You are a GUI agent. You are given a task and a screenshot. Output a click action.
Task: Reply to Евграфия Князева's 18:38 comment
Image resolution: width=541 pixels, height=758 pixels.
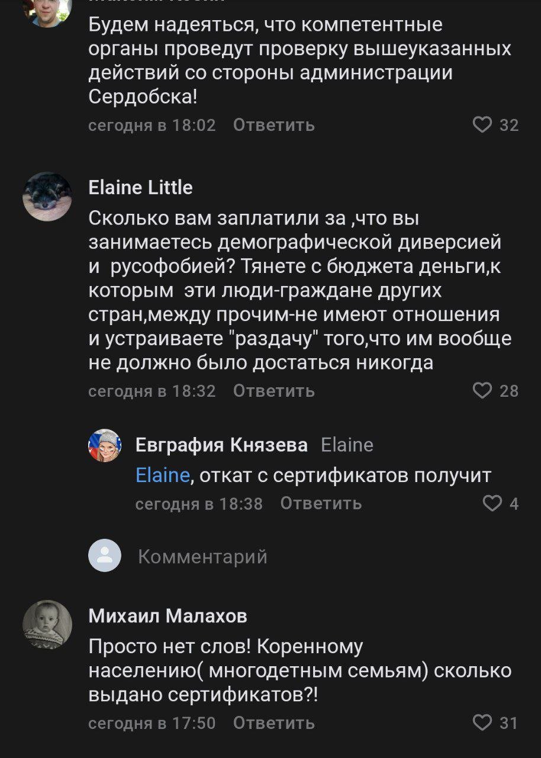pos(321,503)
